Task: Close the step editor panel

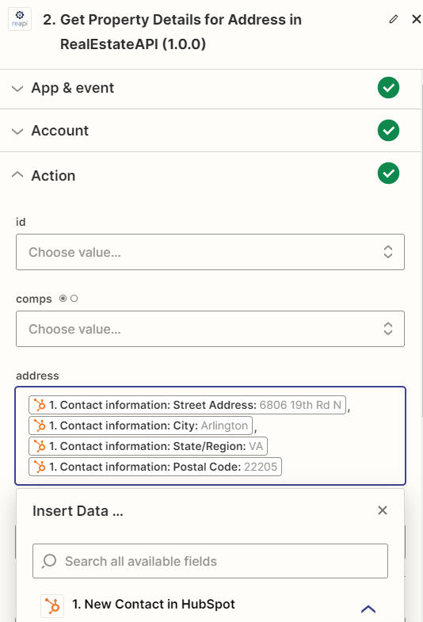Action: tap(416, 19)
